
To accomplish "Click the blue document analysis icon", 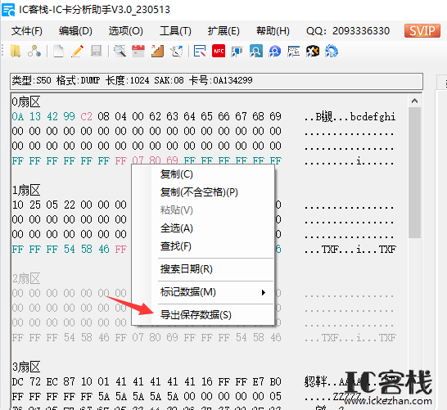I will point(200,52).
